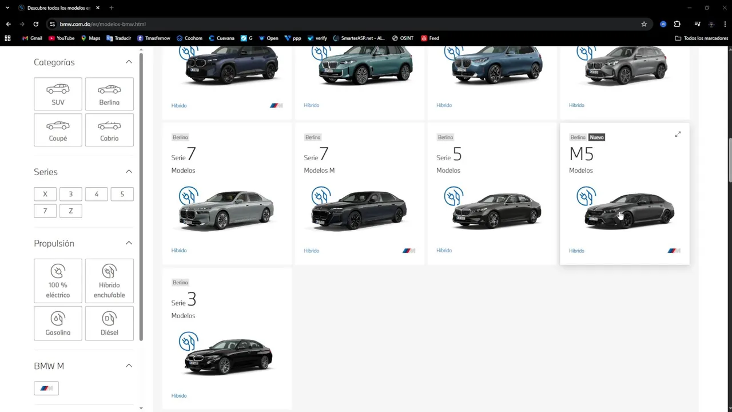The height and width of the screenshot is (412, 732).
Task: Click the plug-in hybrid icon on Serie 3
Action: 188,342
